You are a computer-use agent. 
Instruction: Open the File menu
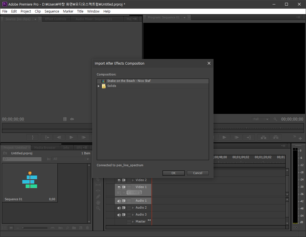coord(5,11)
